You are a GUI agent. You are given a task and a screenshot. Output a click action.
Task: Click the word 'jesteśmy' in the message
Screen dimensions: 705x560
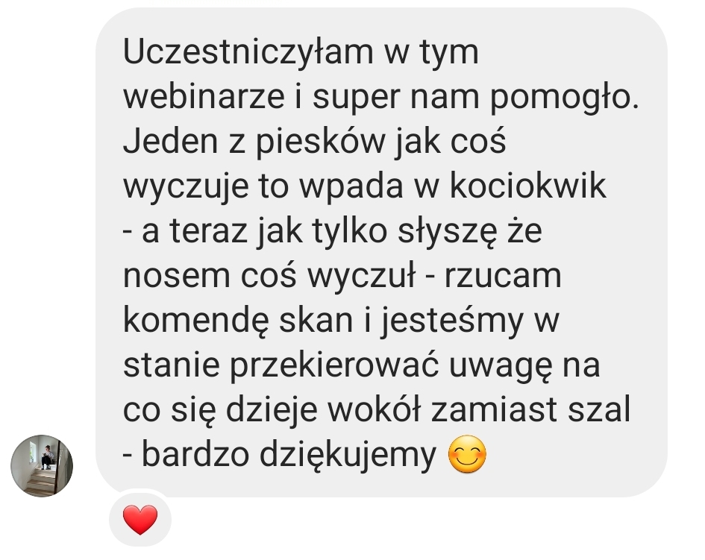(452, 321)
